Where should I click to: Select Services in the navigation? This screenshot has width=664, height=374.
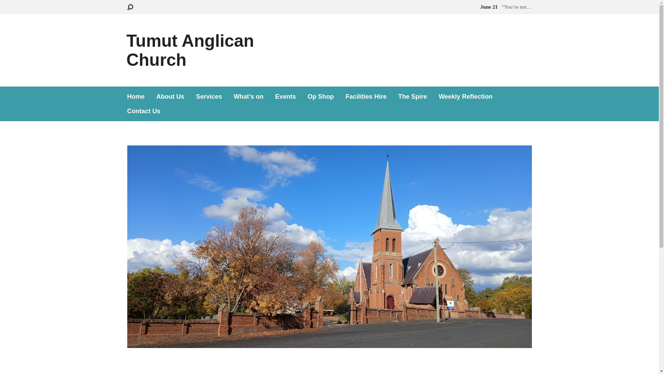point(209,97)
